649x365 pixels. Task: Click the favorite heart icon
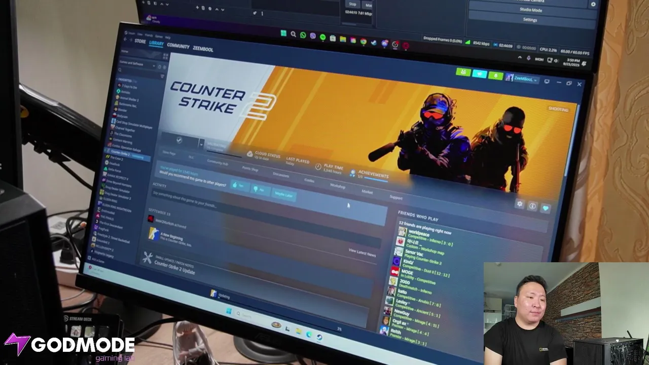[546, 208]
